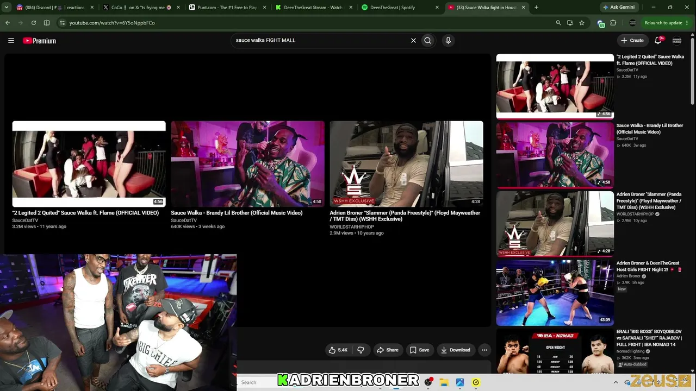
Task: Open the Photos app on taskbar
Action: coord(460,382)
